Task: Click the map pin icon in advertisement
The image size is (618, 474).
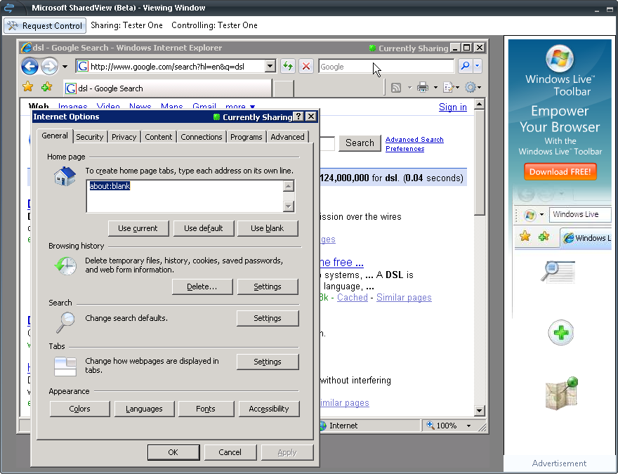Action: click(562, 393)
